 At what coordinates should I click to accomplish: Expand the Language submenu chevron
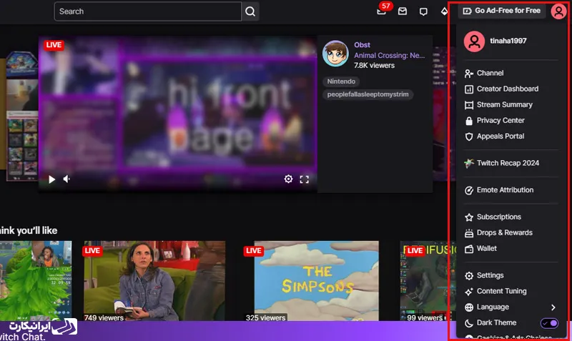(553, 307)
